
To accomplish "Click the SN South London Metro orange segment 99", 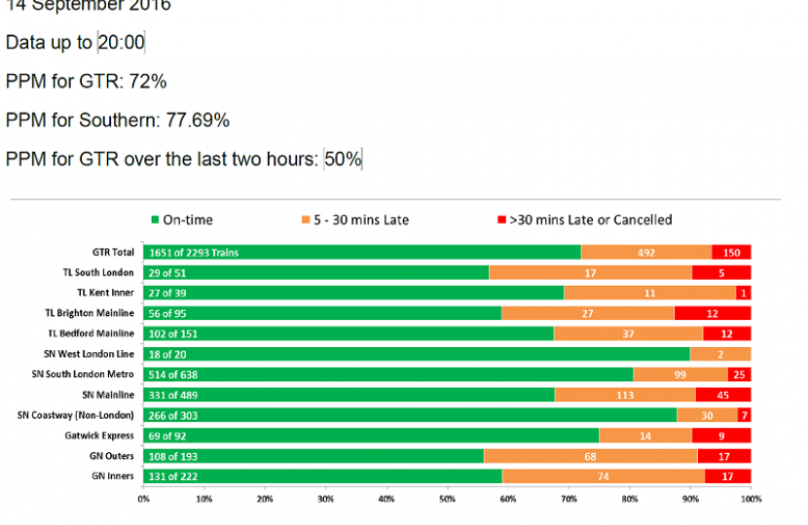I will [x=679, y=374].
